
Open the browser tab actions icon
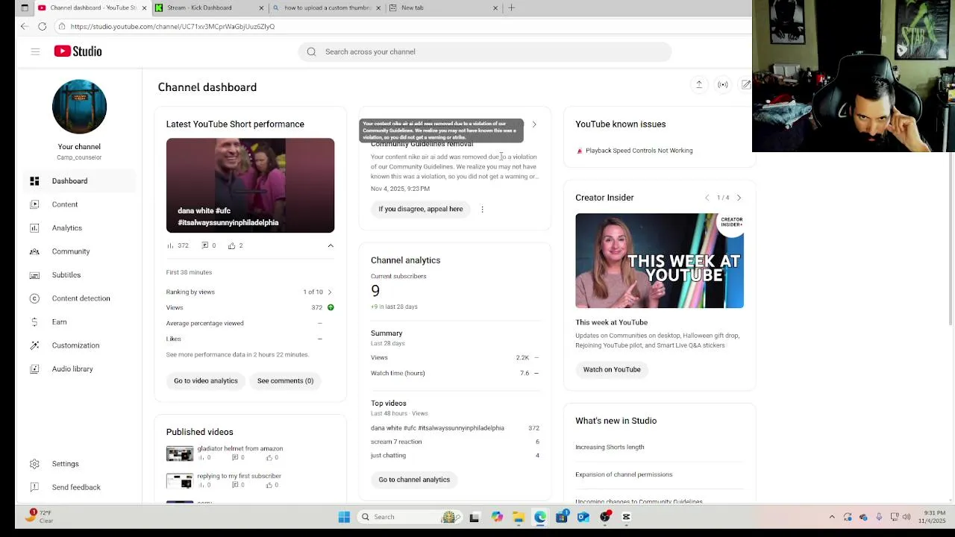click(25, 7)
